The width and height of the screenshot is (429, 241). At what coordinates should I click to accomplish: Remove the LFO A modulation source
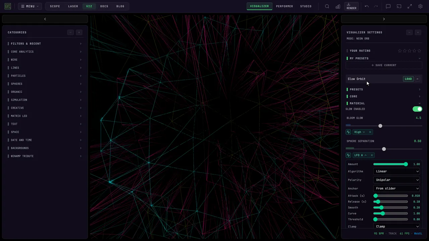click(372, 155)
